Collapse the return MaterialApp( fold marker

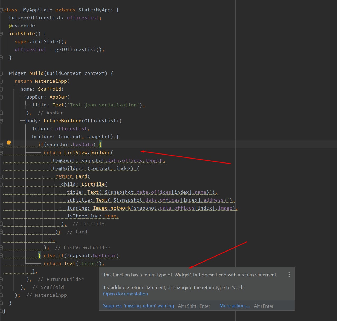[1, 81]
